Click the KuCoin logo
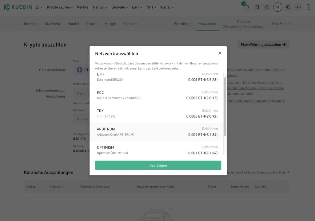 pos(18,7)
